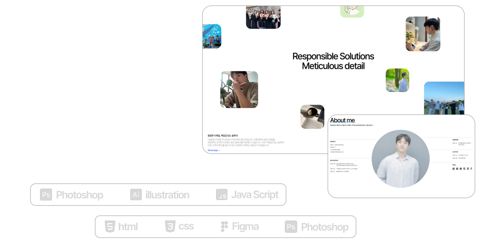Click the Ps icon right of Figma
This screenshot has width=484, height=247.
click(291, 227)
